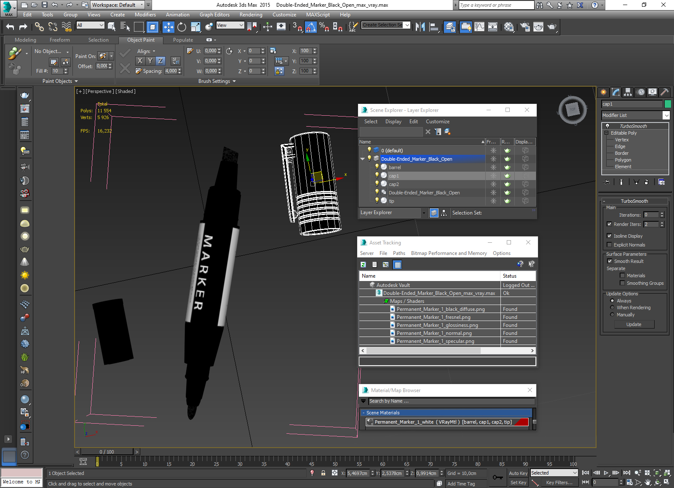Collapse the Editable Poly stack entry
Screen dimensions: 674x488
(607, 133)
